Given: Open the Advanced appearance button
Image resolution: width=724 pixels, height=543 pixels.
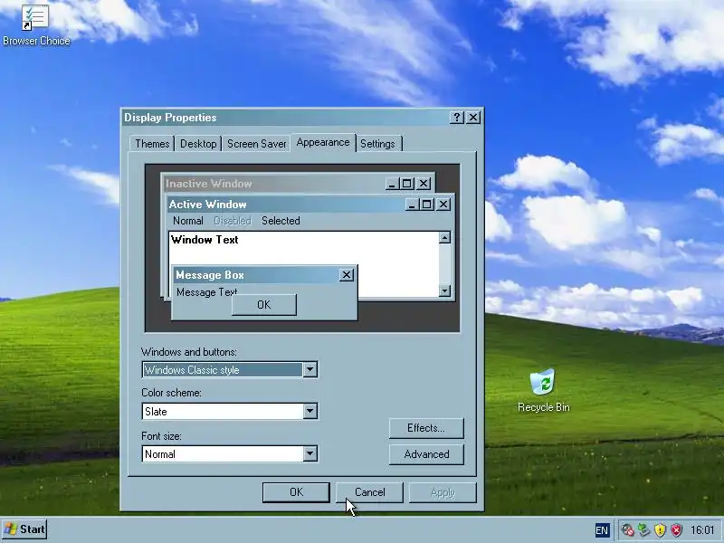Looking at the screenshot, I should click(426, 454).
